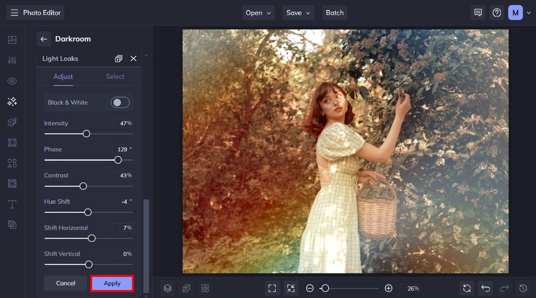
Task: Click the Light Leaks heading text
Action: tap(60, 59)
